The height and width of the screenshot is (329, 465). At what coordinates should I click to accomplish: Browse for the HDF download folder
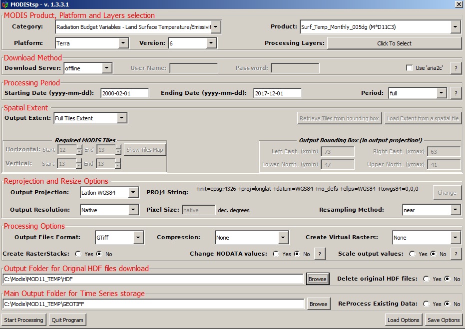click(x=318, y=280)
